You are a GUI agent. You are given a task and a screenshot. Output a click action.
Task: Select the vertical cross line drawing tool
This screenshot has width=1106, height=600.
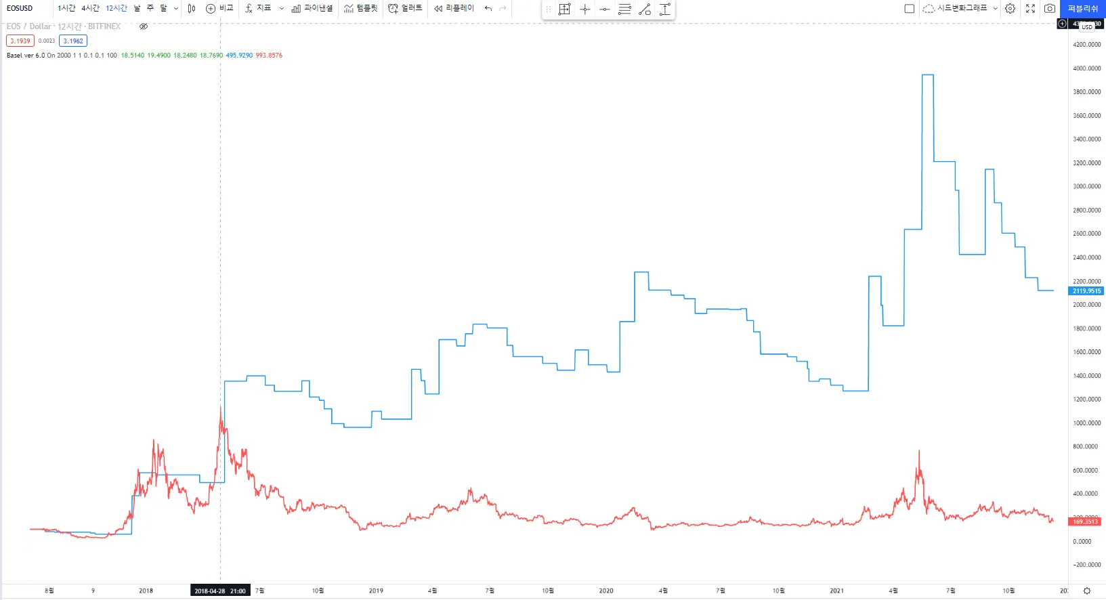click(x=585, y=9)
